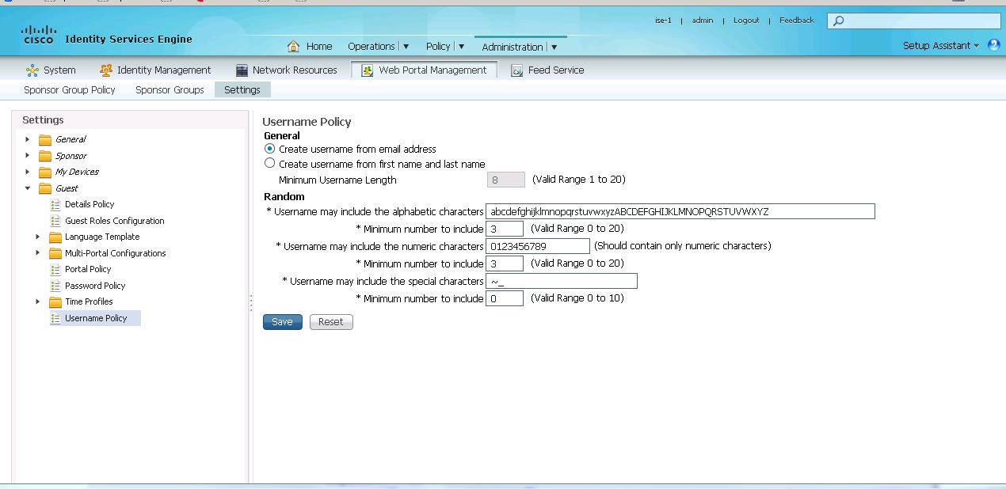Screen dimensions: 1006x489
Task: Select Create username from first and last name
Action: 269,163
